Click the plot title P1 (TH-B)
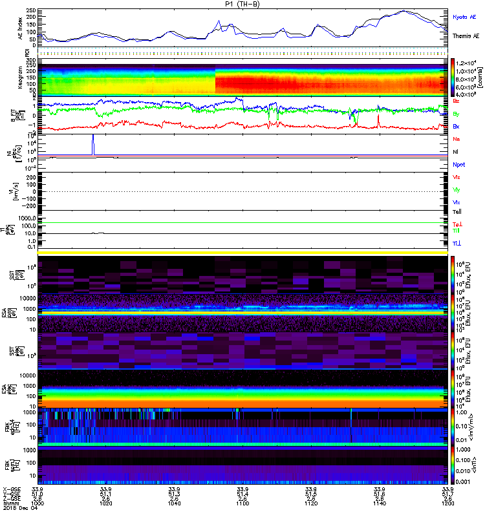Image resolution: width=485 pixels, height=517 pixels. [x=242, y=4]
